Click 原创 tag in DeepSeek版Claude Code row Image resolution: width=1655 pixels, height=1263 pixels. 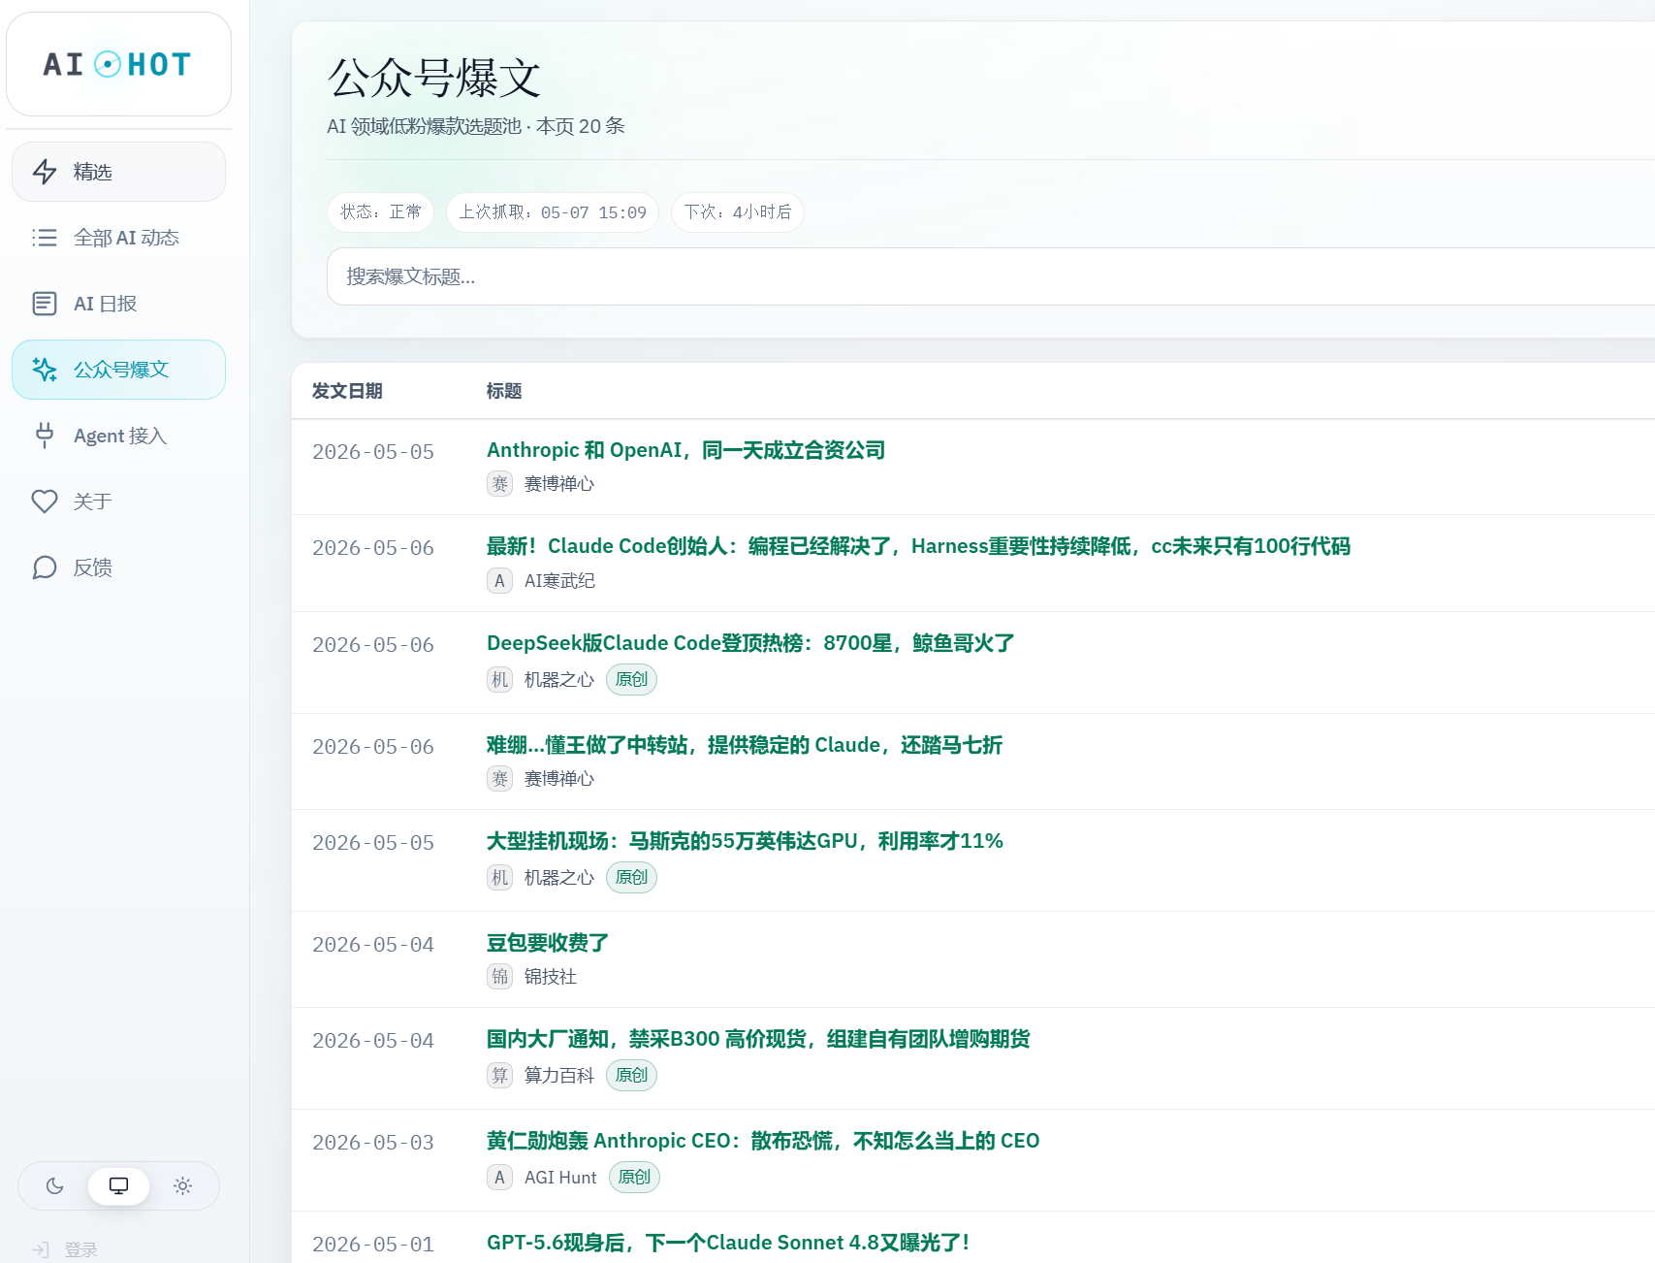631,679
